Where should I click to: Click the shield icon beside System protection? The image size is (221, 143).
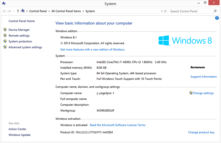[5, 41]
